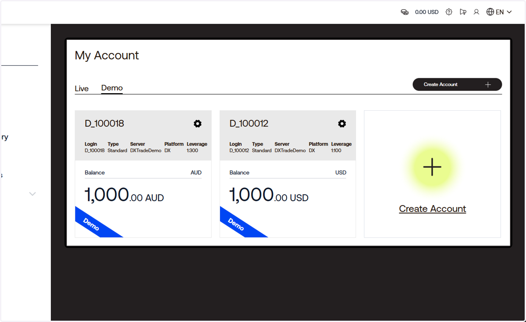Screen dimensions: 526x322
Task: Click login value D_100012 under Login
Action: [x=239, y=150]
